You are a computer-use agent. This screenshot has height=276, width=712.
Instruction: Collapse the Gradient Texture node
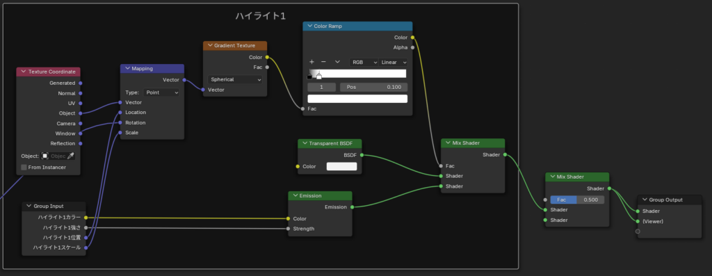point(209,45)
